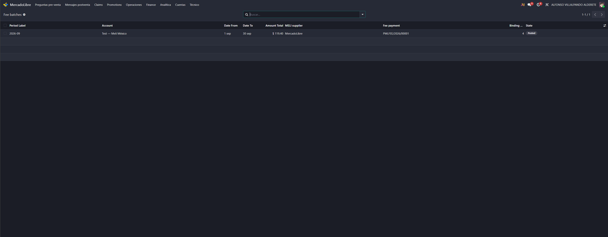608x237 pixels.
Task: Open the Analítica menu
Action: [x=166, y=5]
